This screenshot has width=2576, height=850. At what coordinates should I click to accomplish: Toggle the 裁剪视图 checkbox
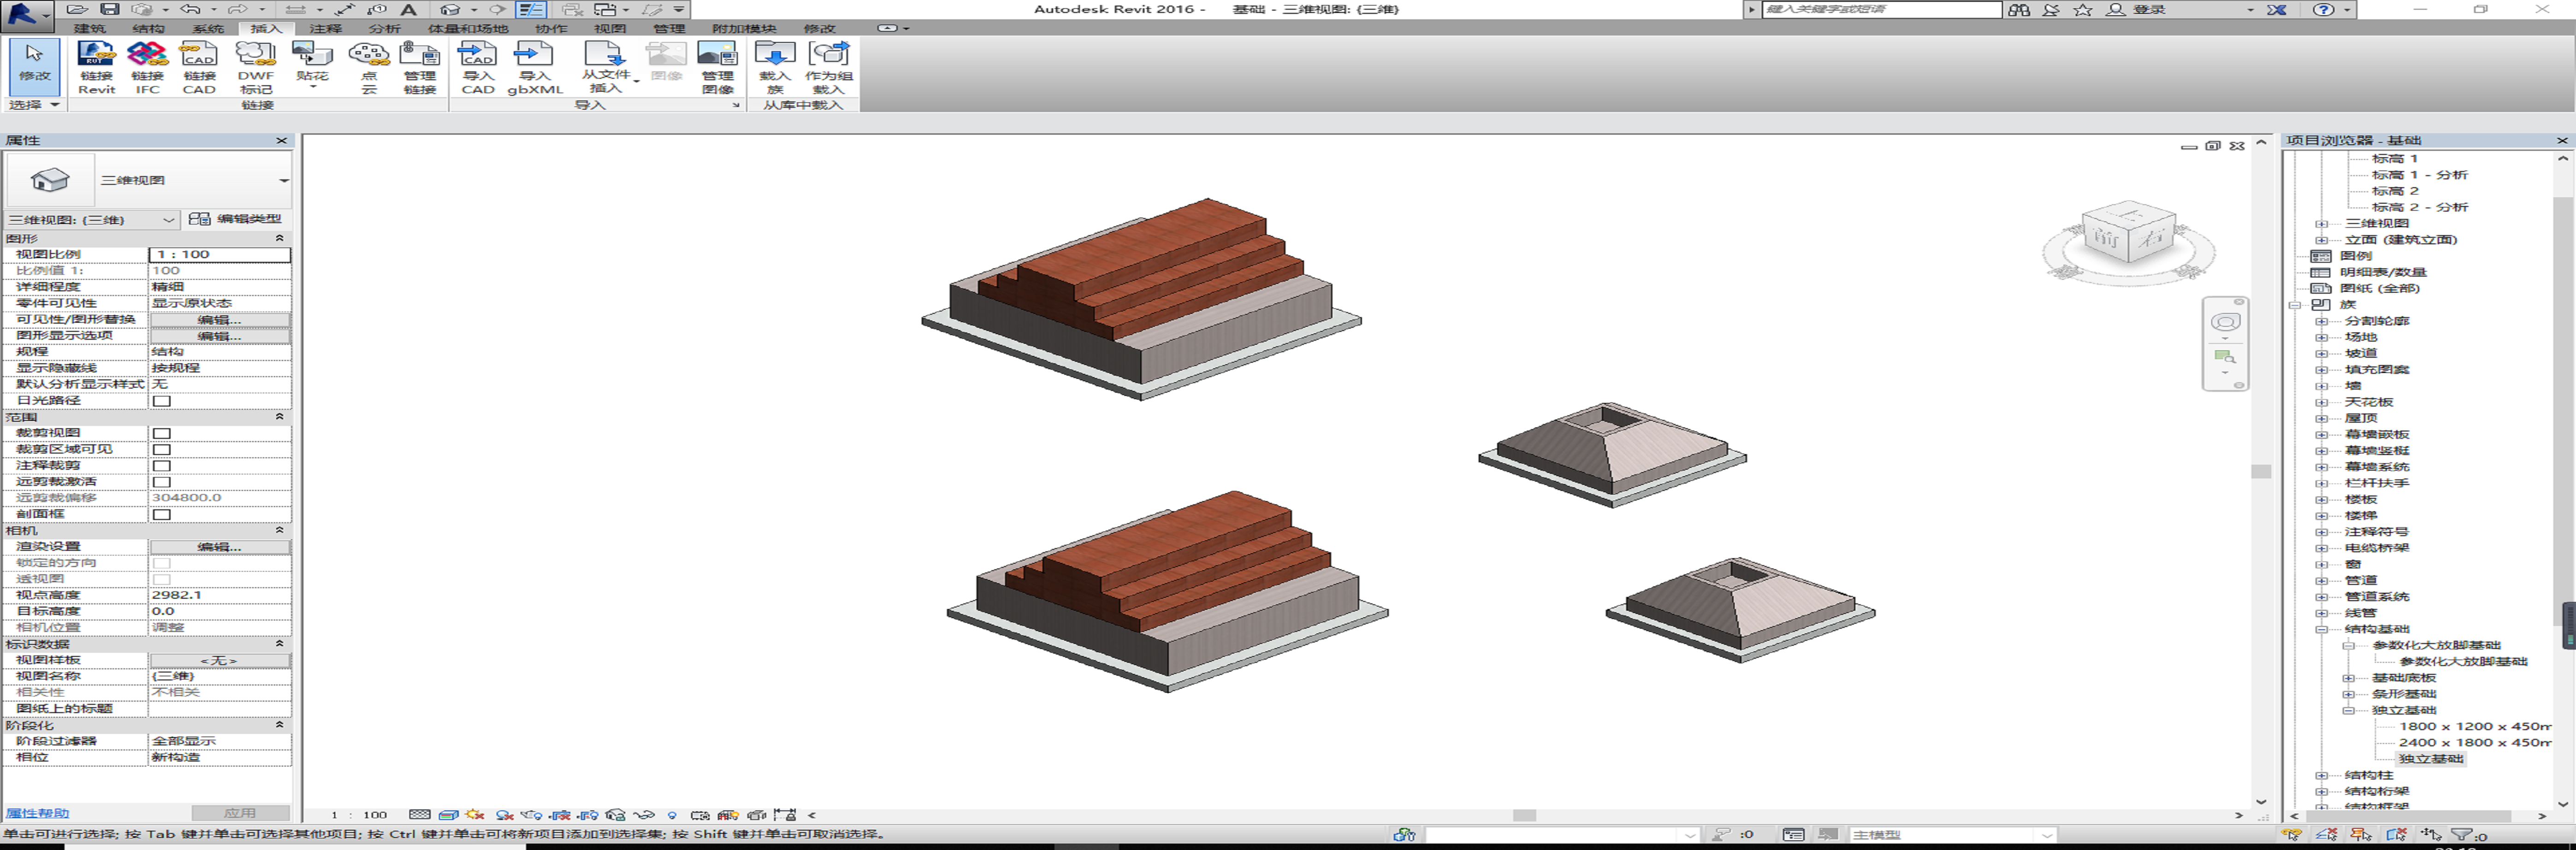(161, 433)
